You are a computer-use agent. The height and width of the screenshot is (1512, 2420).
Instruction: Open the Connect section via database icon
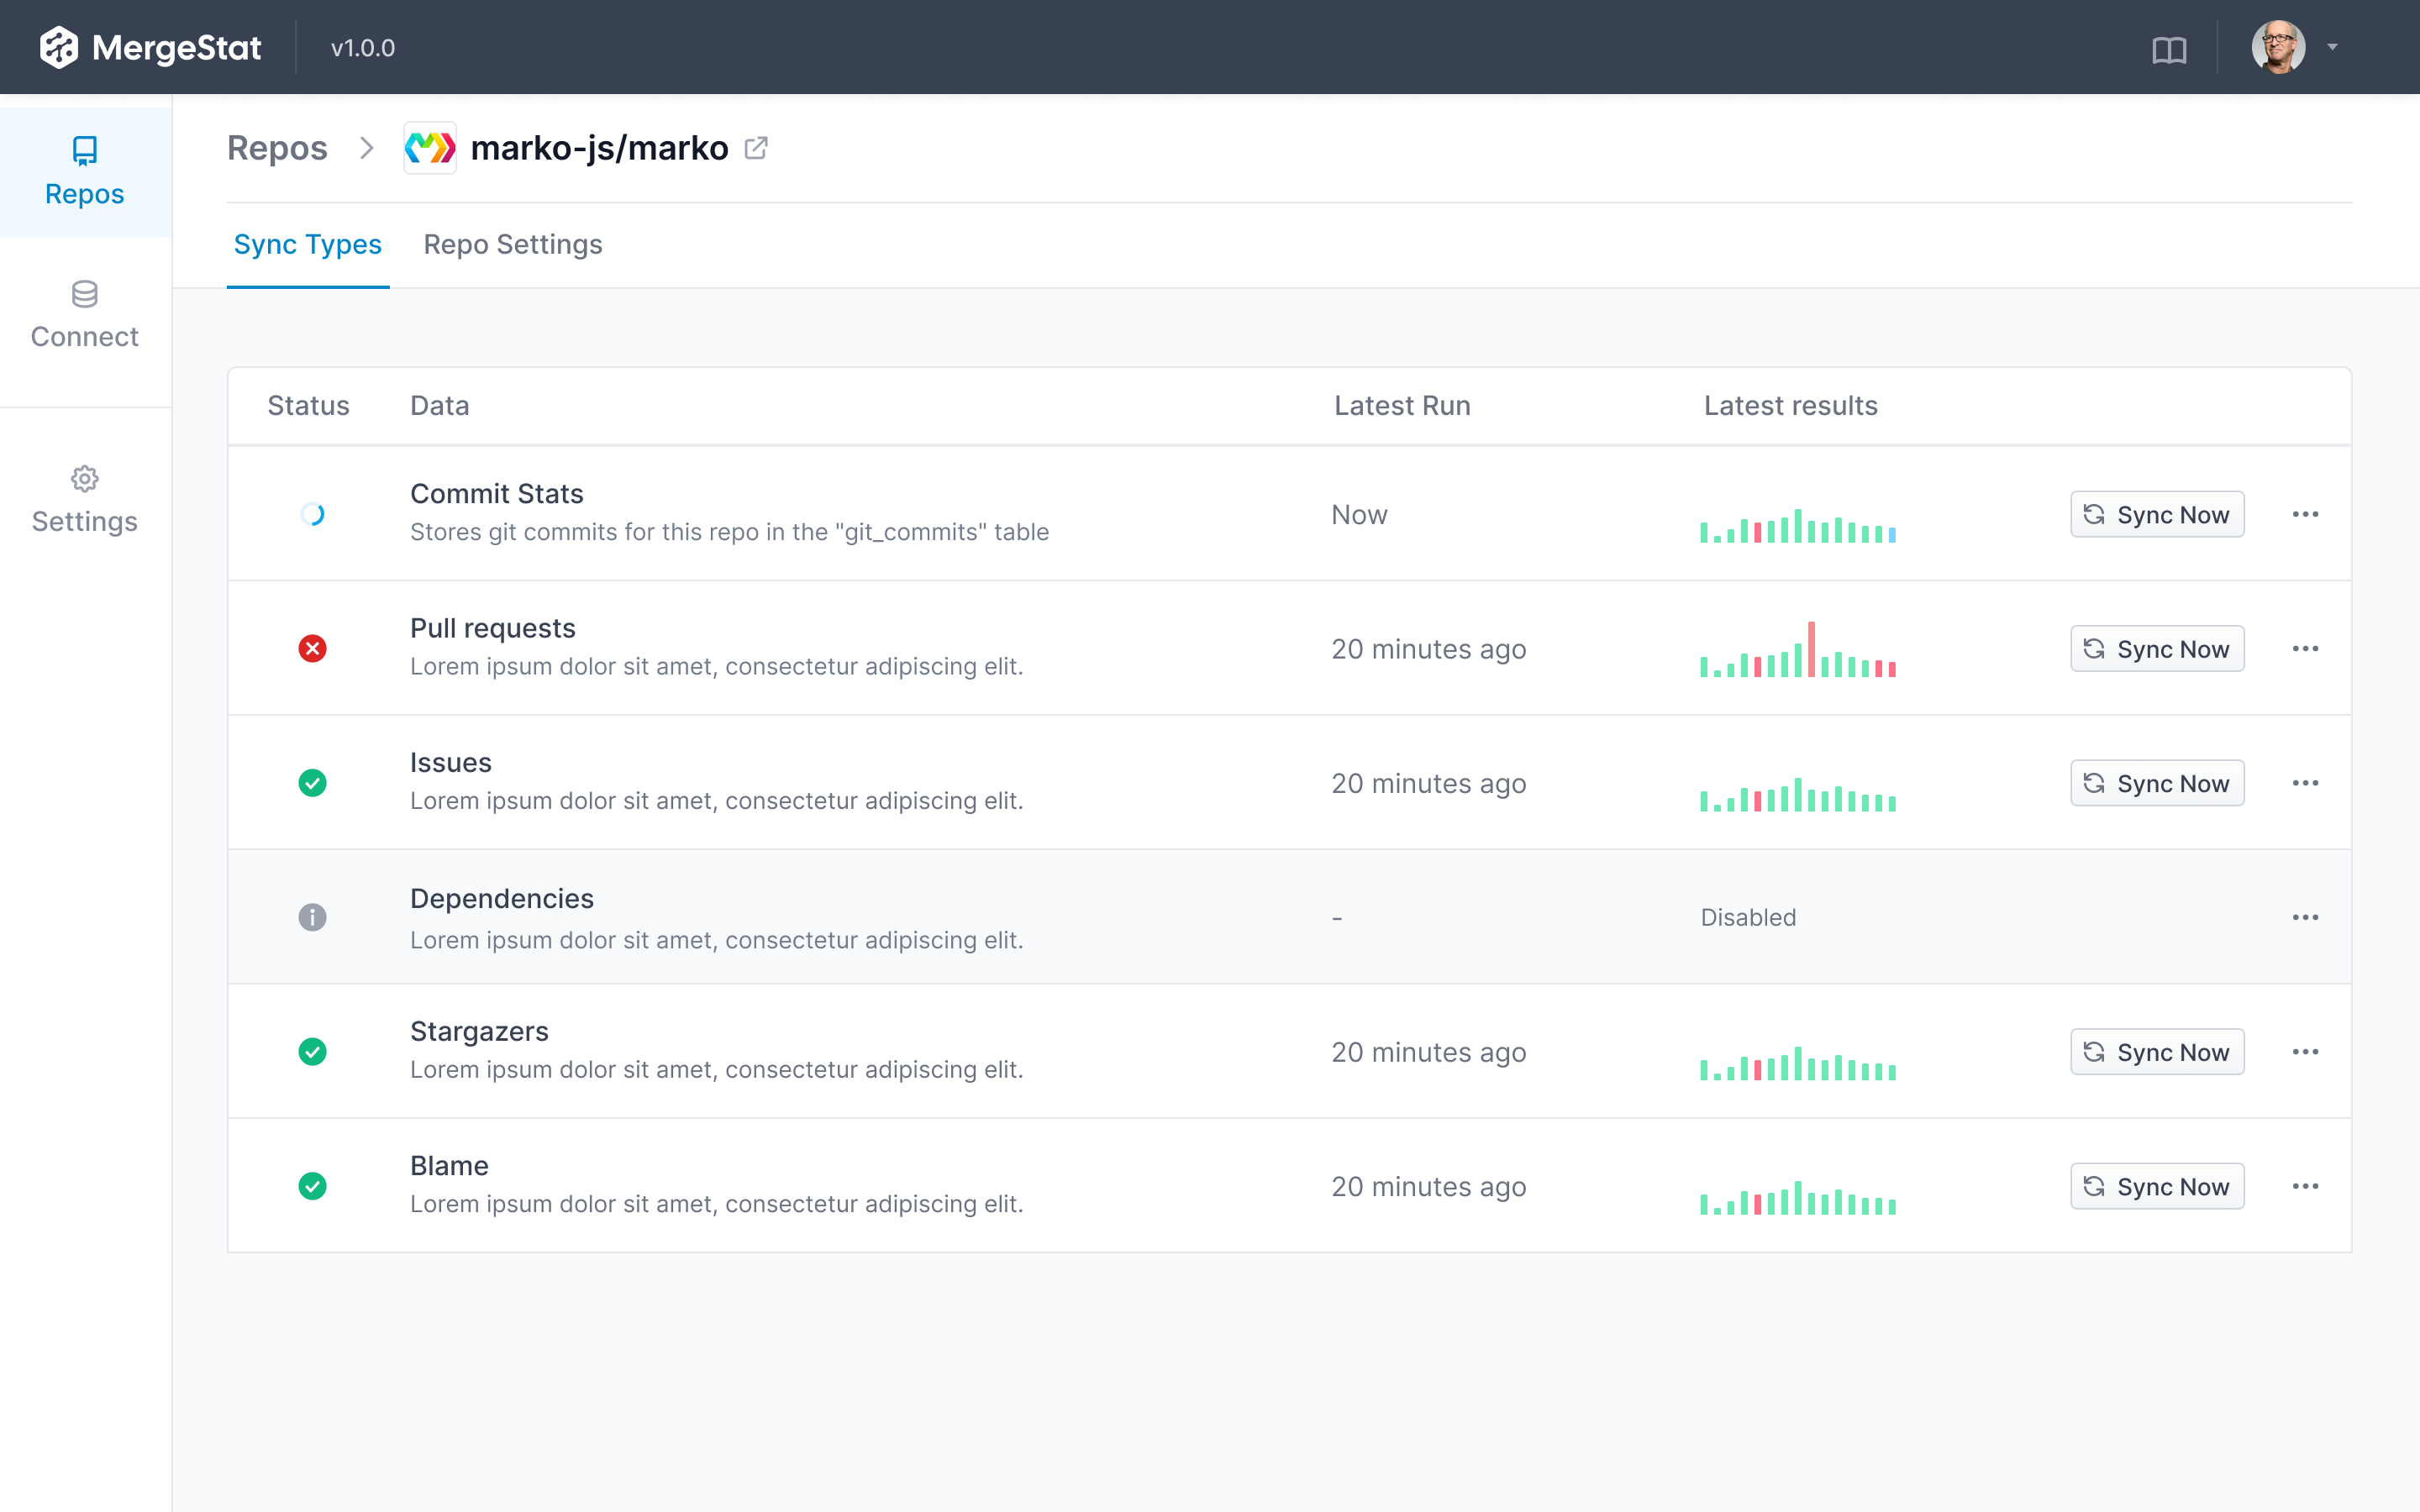[84, 295]
